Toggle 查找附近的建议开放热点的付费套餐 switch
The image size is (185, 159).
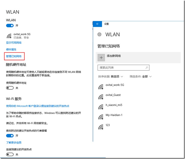[x=10, y=136]
